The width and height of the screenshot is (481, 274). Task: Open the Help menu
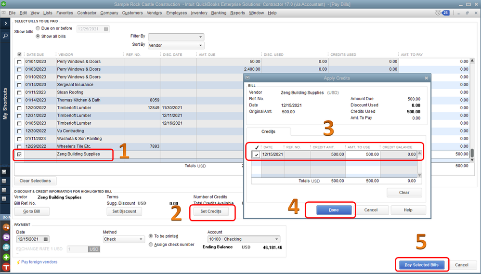coord(272,13)
